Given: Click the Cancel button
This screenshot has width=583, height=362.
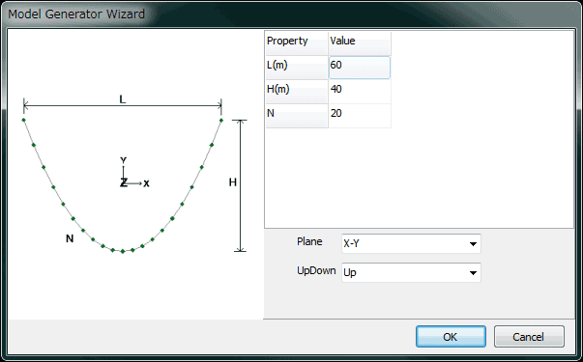Looking at the screenshot, I should [529, 337].
